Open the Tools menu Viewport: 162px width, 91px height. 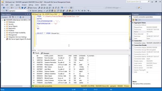pos(37,5)
